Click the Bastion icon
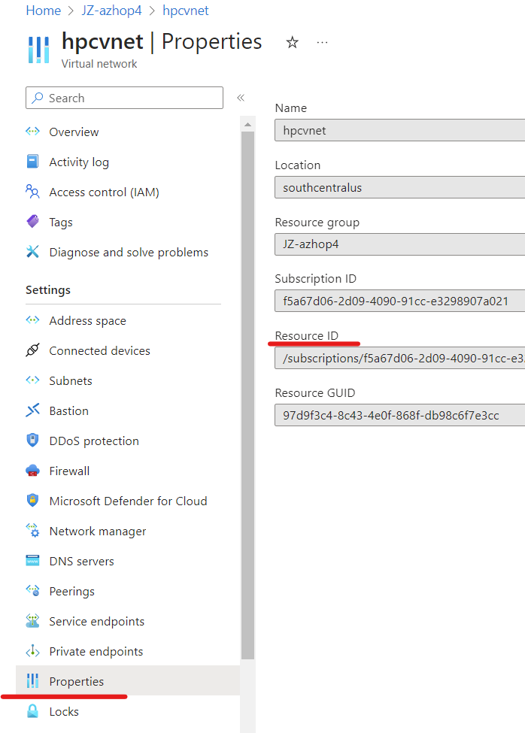The height and width of the screenshot is (733, 525). point(32,410)
